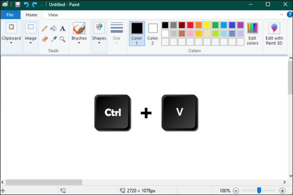Click the Save icon in title bar
This screenshot has height=195, width=293.
18,4
